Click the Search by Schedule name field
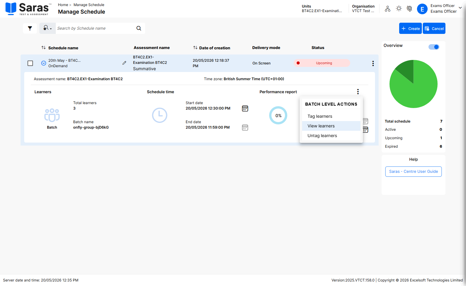 [x=94, y=28]
